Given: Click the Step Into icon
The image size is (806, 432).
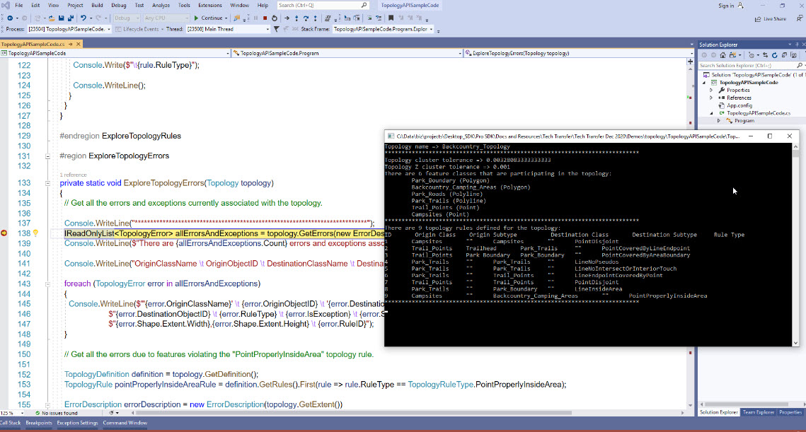Looking at the screenshot, I should 297,19.
